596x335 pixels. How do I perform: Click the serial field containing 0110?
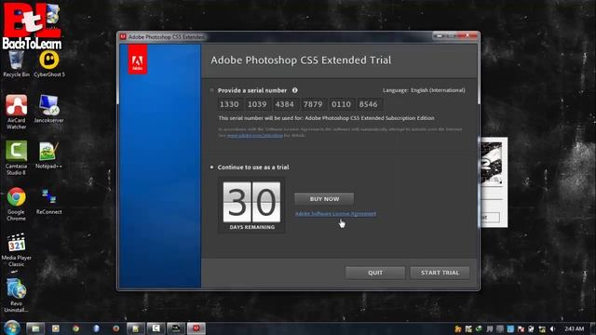pos(341,104)
